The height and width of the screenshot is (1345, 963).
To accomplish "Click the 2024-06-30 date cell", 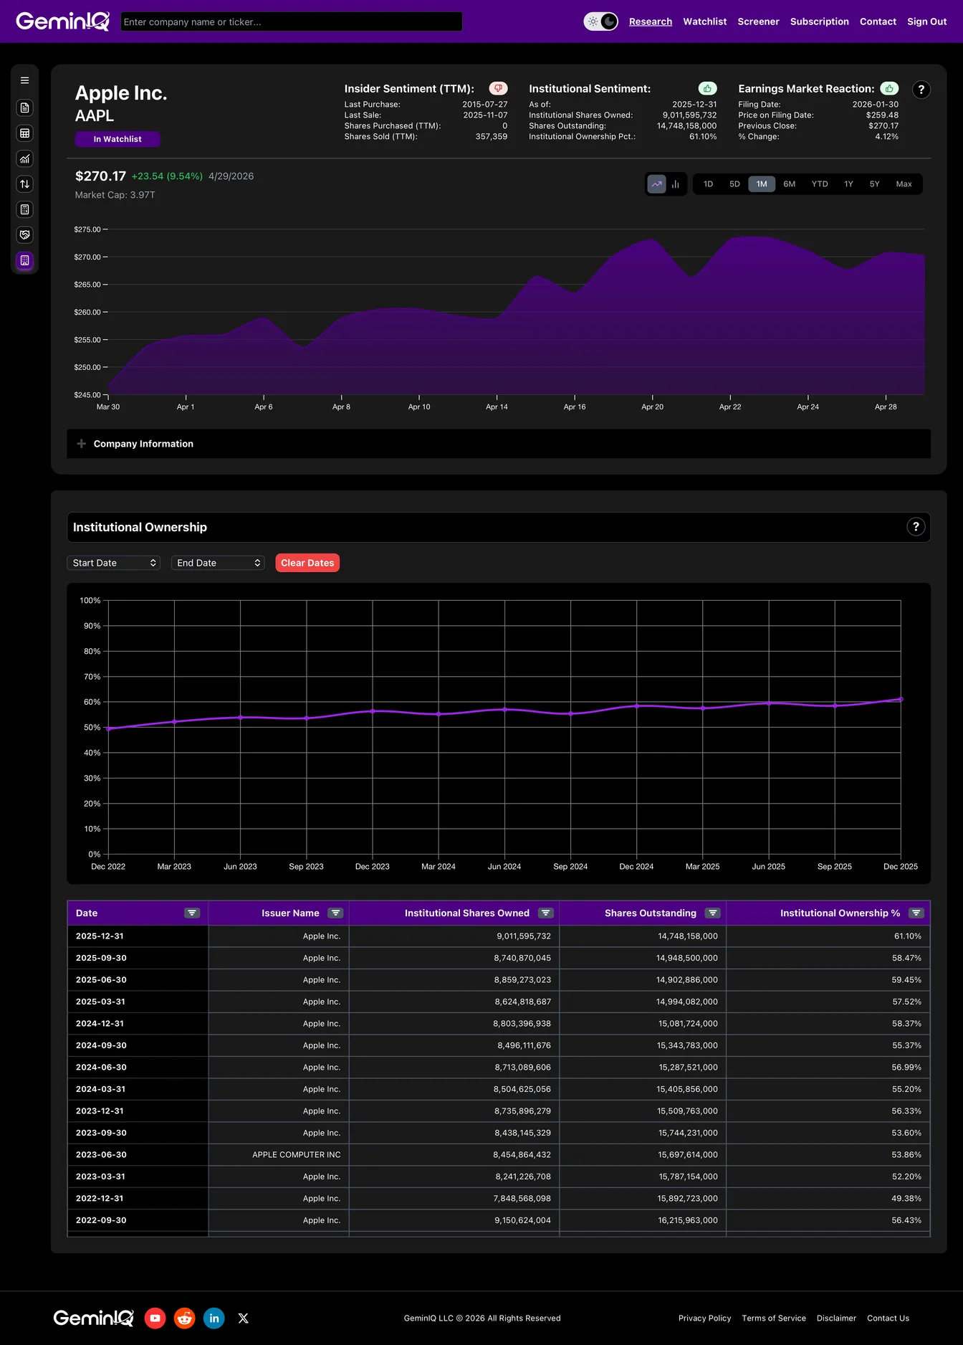I will [138, 1067].
